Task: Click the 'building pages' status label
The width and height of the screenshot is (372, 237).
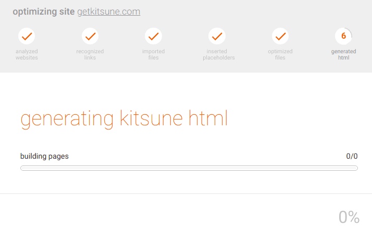Action: 44,156
